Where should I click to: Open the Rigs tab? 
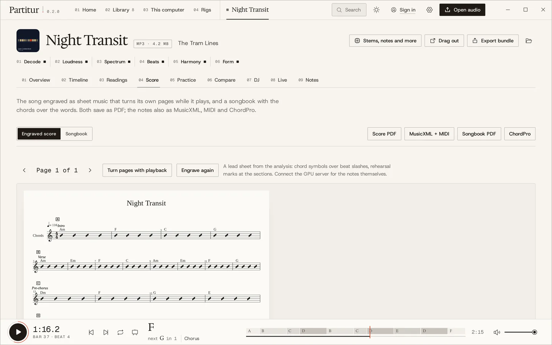point(202,10)
